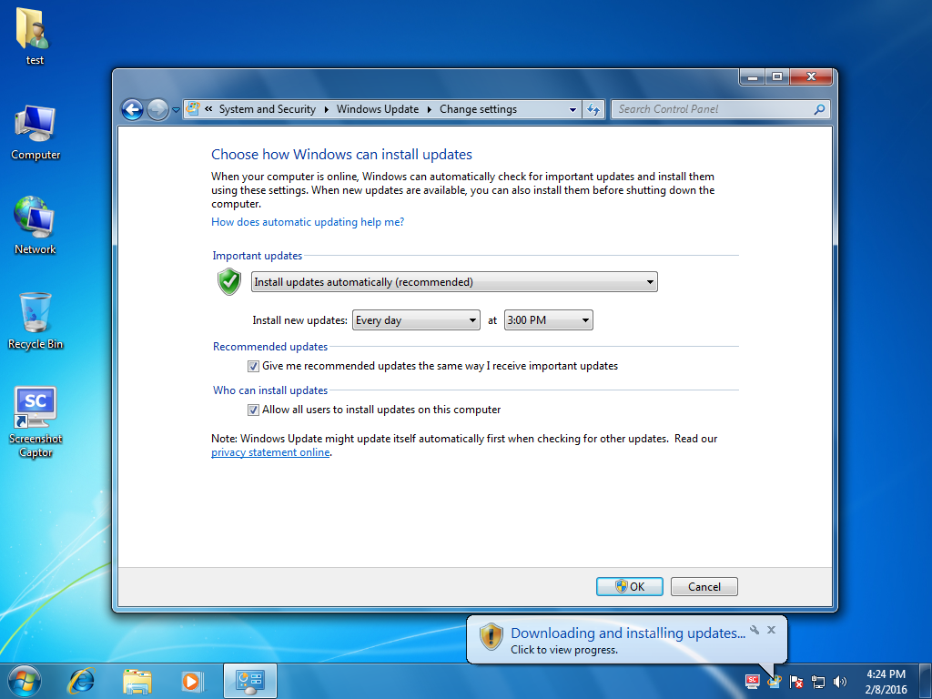
Task: Click the Forward navigation arrow
Action: click(157, 109)
